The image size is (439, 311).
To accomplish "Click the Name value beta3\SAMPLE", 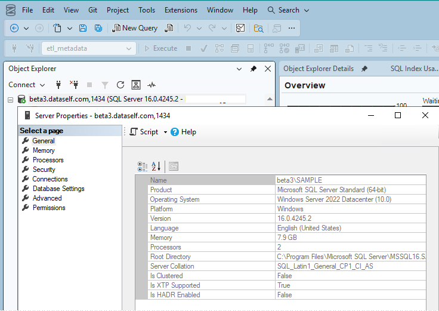I will pyautogui.click(x=299, y=180).
